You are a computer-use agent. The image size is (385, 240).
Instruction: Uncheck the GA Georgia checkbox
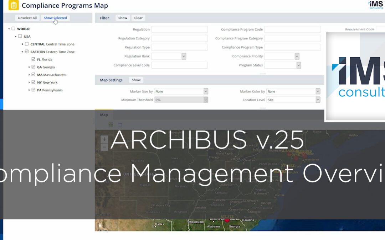tap(34, 66)
